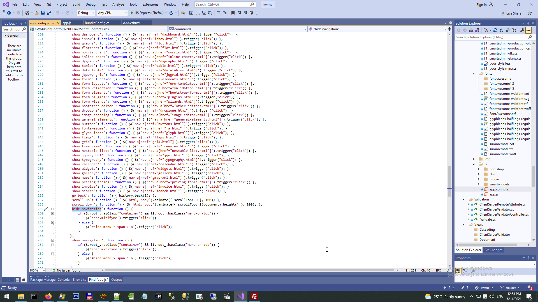Start IIS Express (Firefox) run button
This screenshot has height=302, width=538.
pos(132,13)
